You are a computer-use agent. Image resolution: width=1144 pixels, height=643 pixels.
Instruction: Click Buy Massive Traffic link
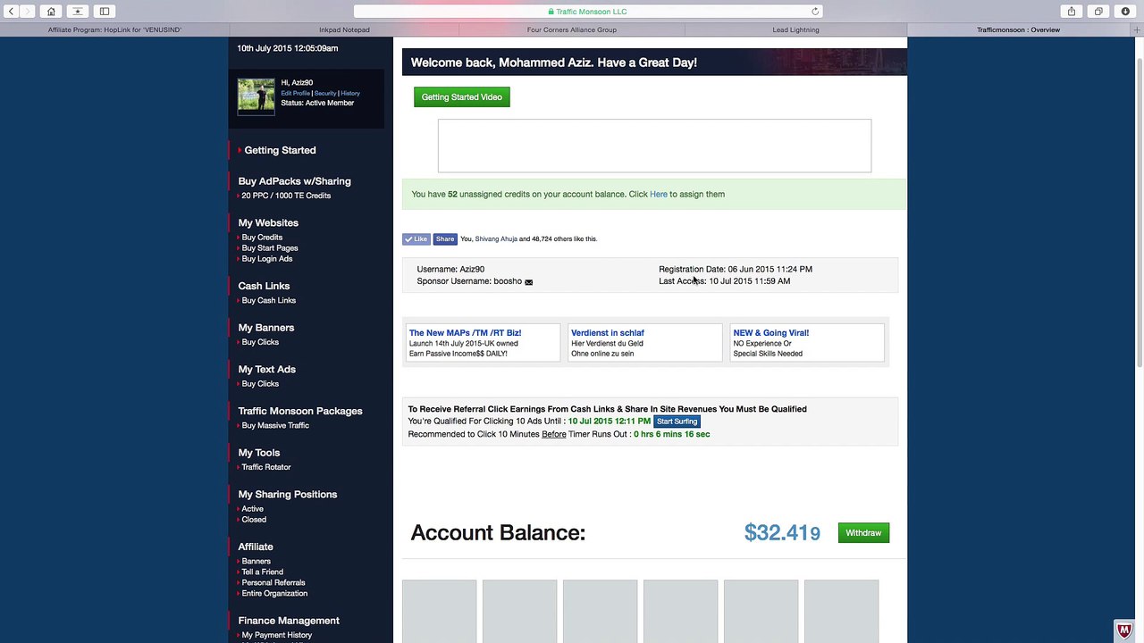pos(275,426)
